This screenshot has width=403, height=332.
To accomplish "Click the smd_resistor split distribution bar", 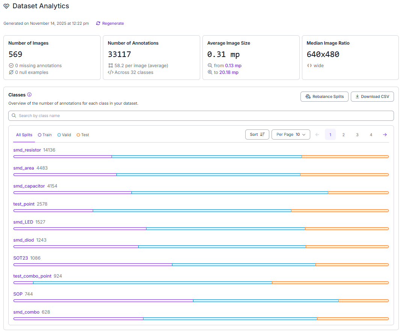I will pos(201,156).
